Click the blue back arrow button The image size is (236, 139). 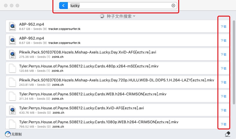63,6
